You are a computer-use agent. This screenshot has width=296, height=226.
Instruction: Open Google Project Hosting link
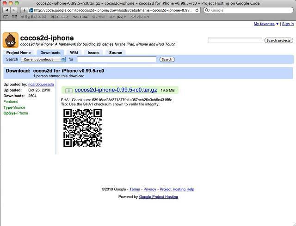click(159, 197)
